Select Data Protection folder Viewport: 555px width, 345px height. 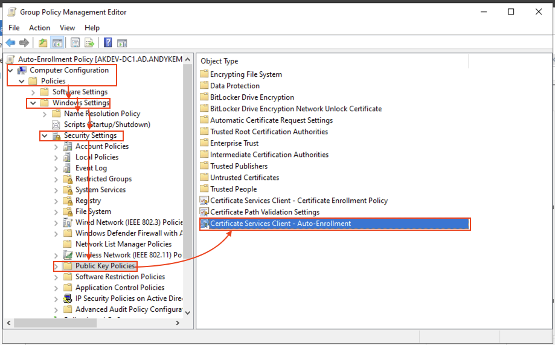(x=235, y=86)
